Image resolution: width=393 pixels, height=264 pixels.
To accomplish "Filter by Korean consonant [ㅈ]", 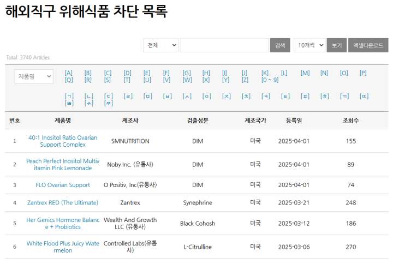I will coord(227,96).
